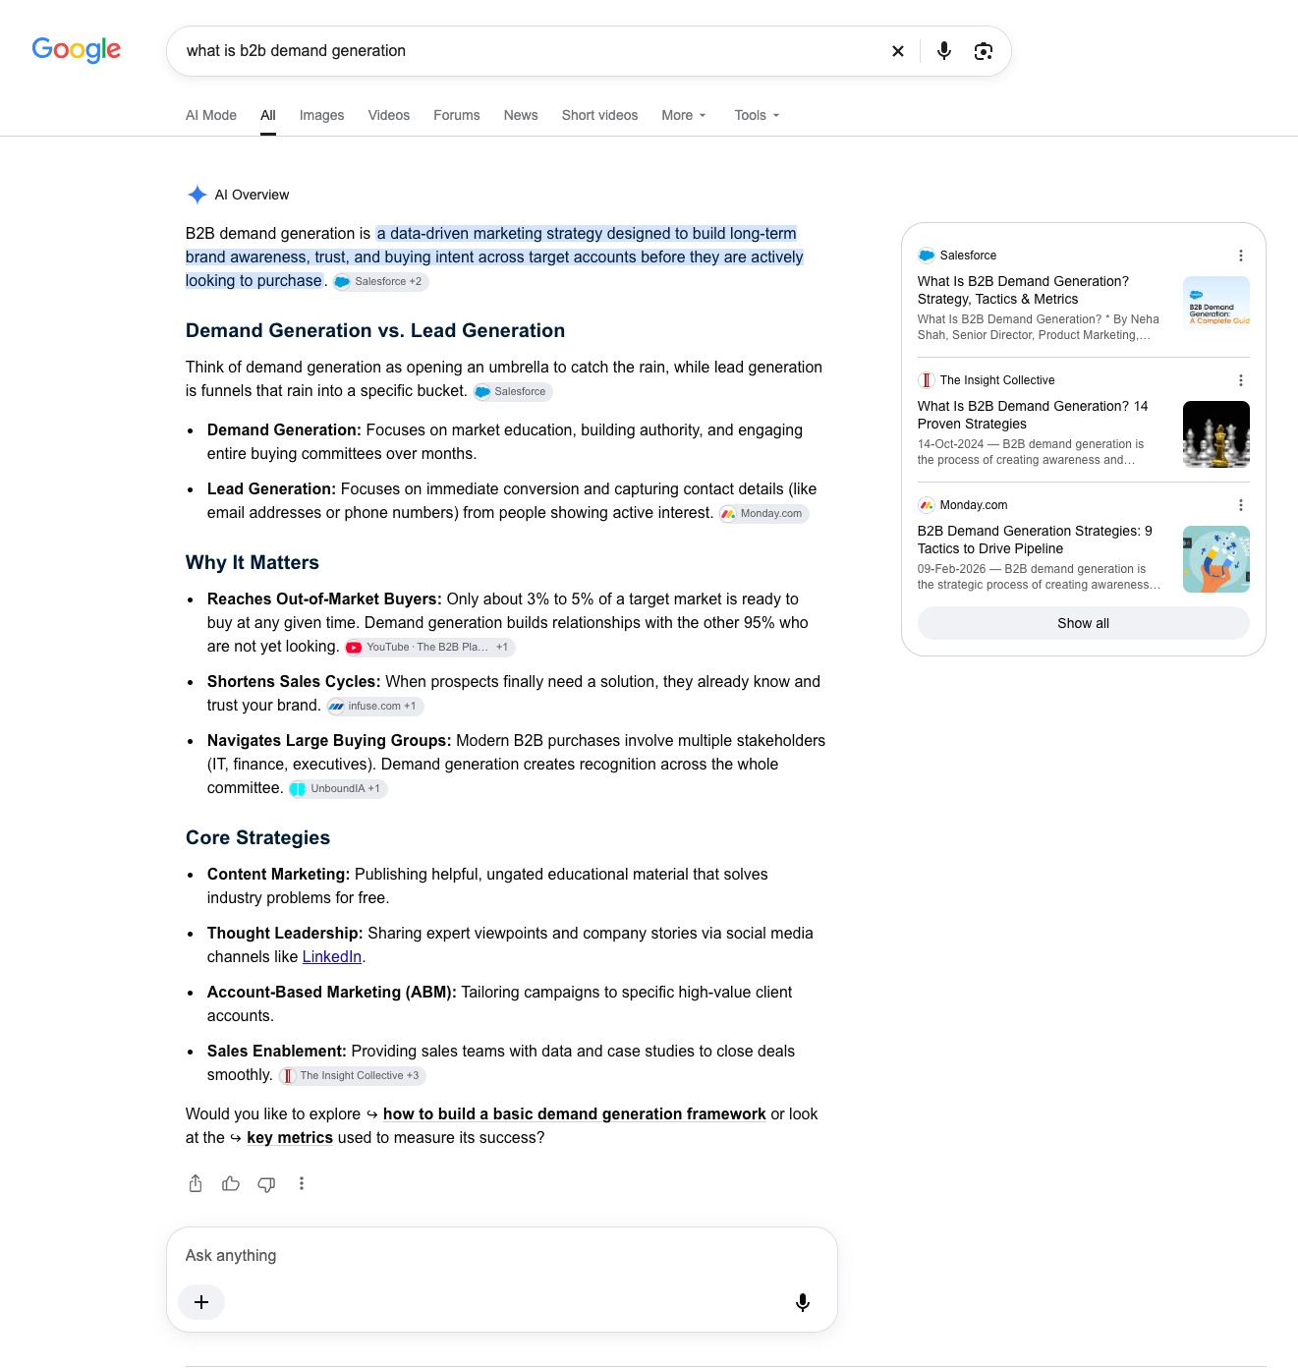Click the 'Account-Based Marketing (ABM):' bullet text
The image size is (1298, 1368).
[332, 993]
